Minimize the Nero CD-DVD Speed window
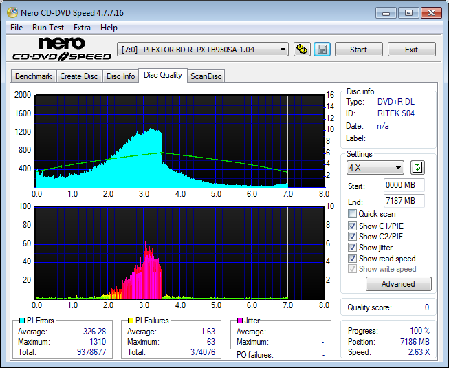The image size is (449, 368). (386, 13)
